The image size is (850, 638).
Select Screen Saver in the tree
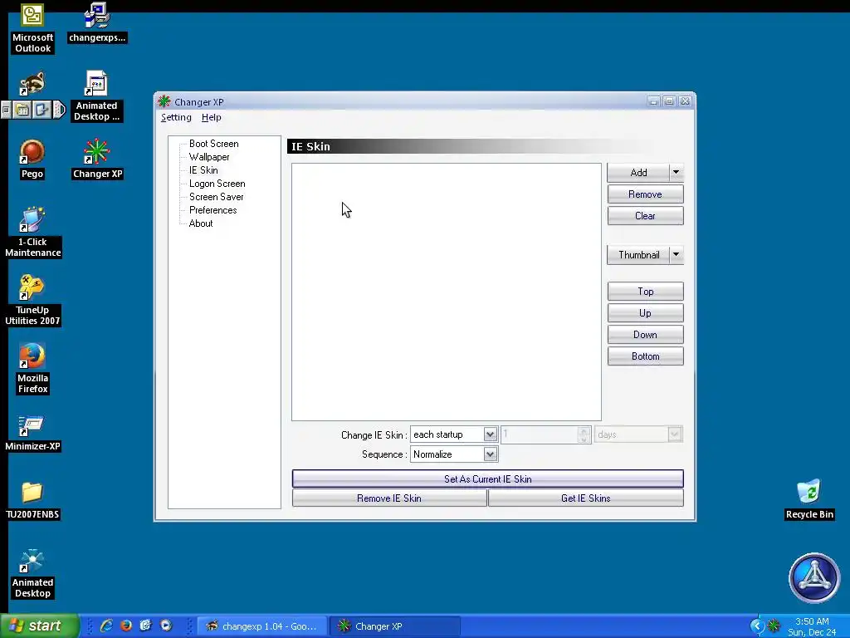(x=217, y=197)
